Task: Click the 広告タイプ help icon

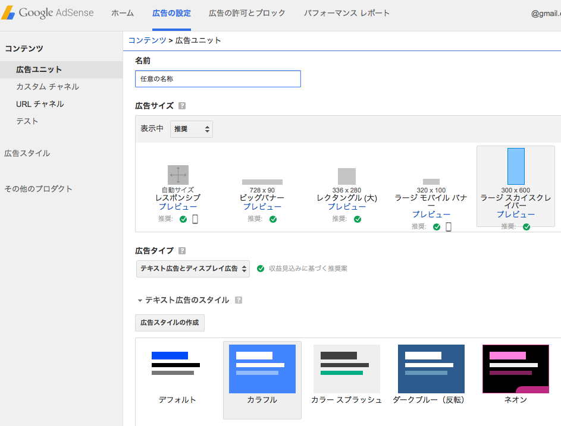Action: (182, 251)
